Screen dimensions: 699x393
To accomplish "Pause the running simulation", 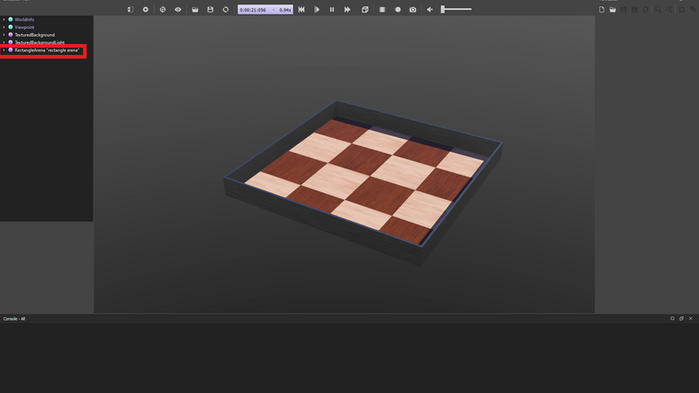I will click(332, 10).
